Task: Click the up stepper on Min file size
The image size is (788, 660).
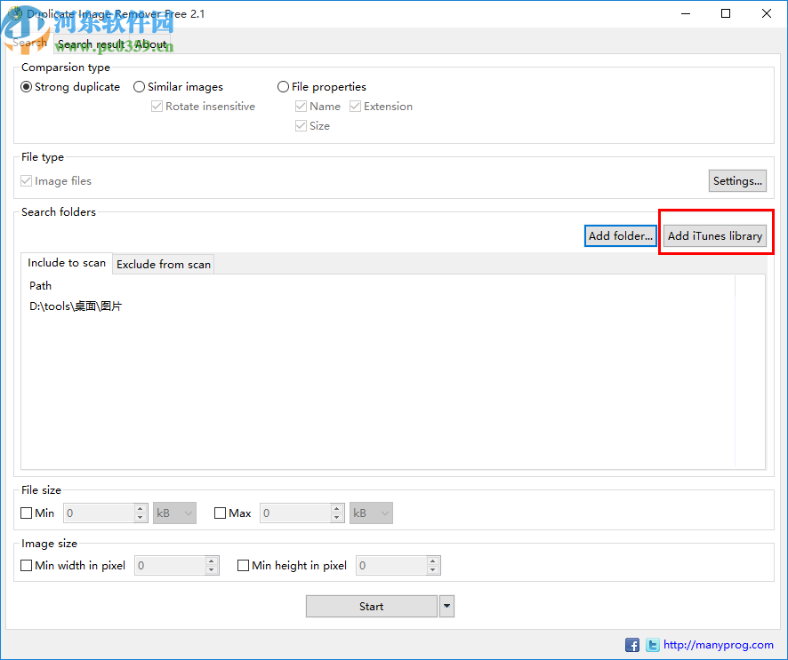Action: pyautogui.click(x=141, y=508)
